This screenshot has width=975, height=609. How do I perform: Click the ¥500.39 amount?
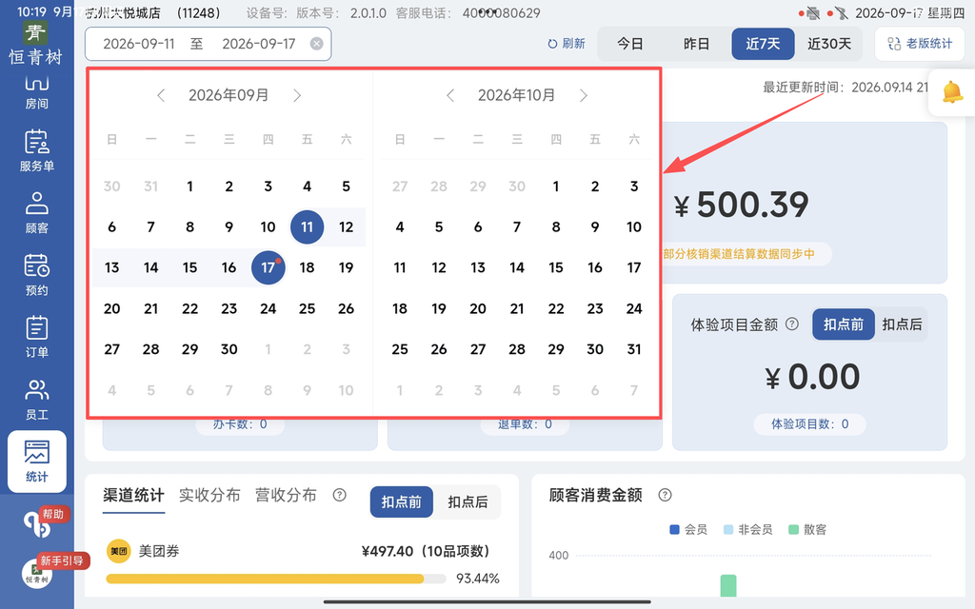point(742,205)
